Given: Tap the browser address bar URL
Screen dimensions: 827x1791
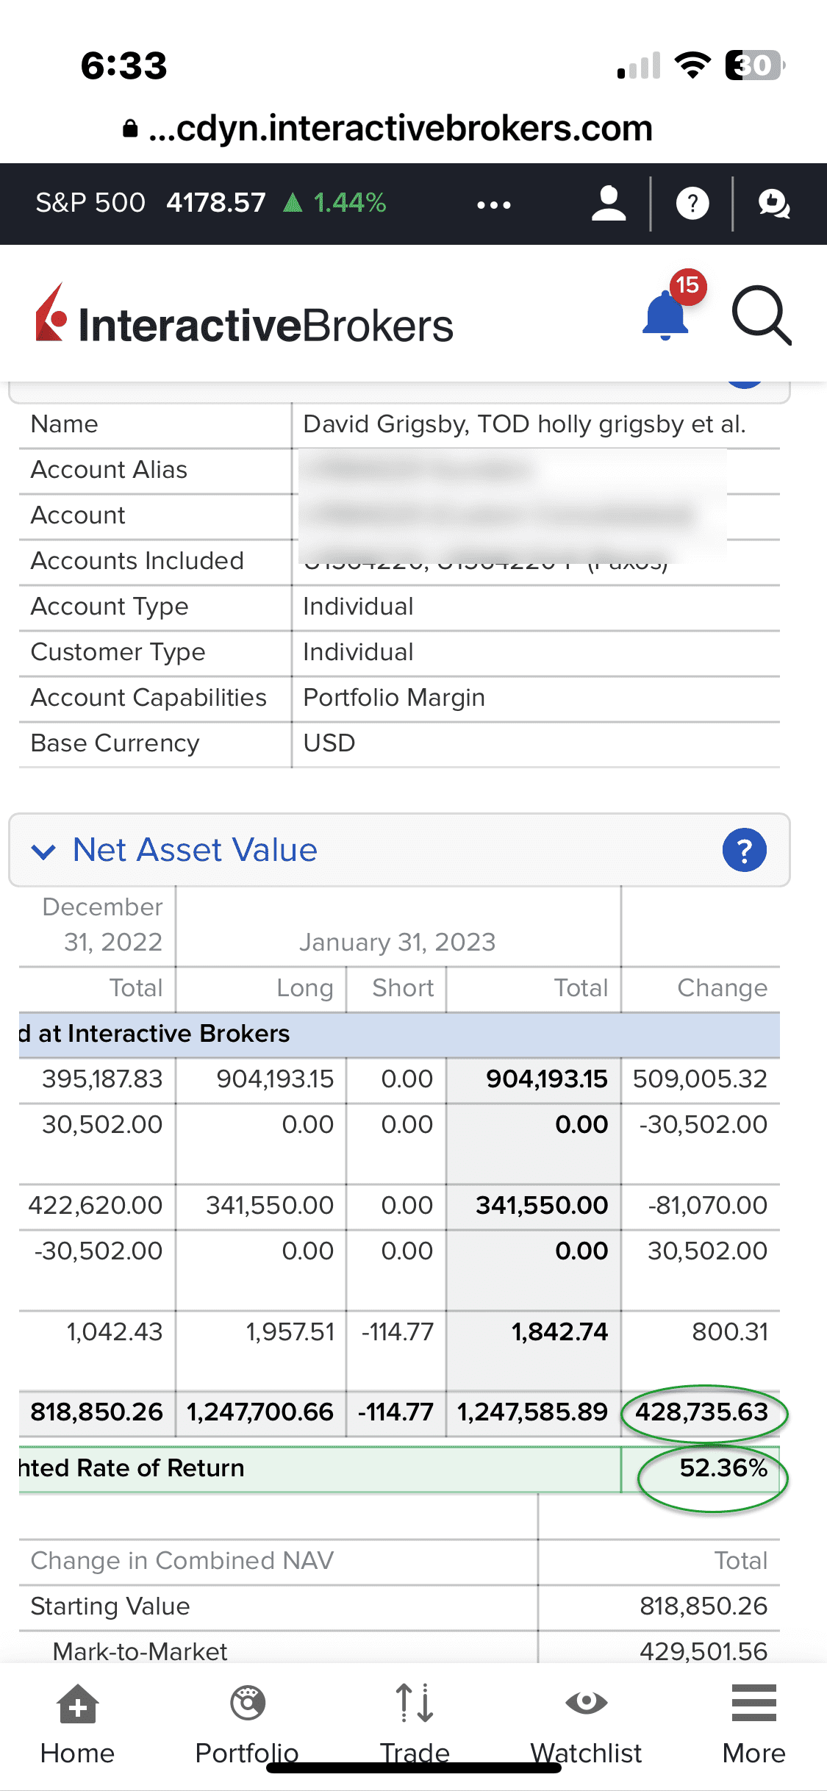Looking at the screenshot, I should point(399,129).
